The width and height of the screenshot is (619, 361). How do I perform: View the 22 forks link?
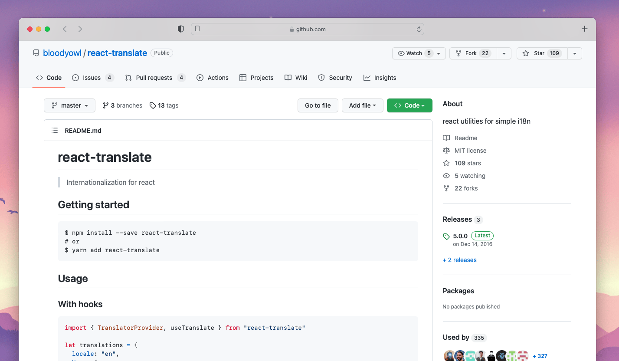pos(460,188)
